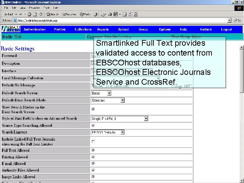
Task: Click the vertical scrollbar thumb
Action: point(241,71)
